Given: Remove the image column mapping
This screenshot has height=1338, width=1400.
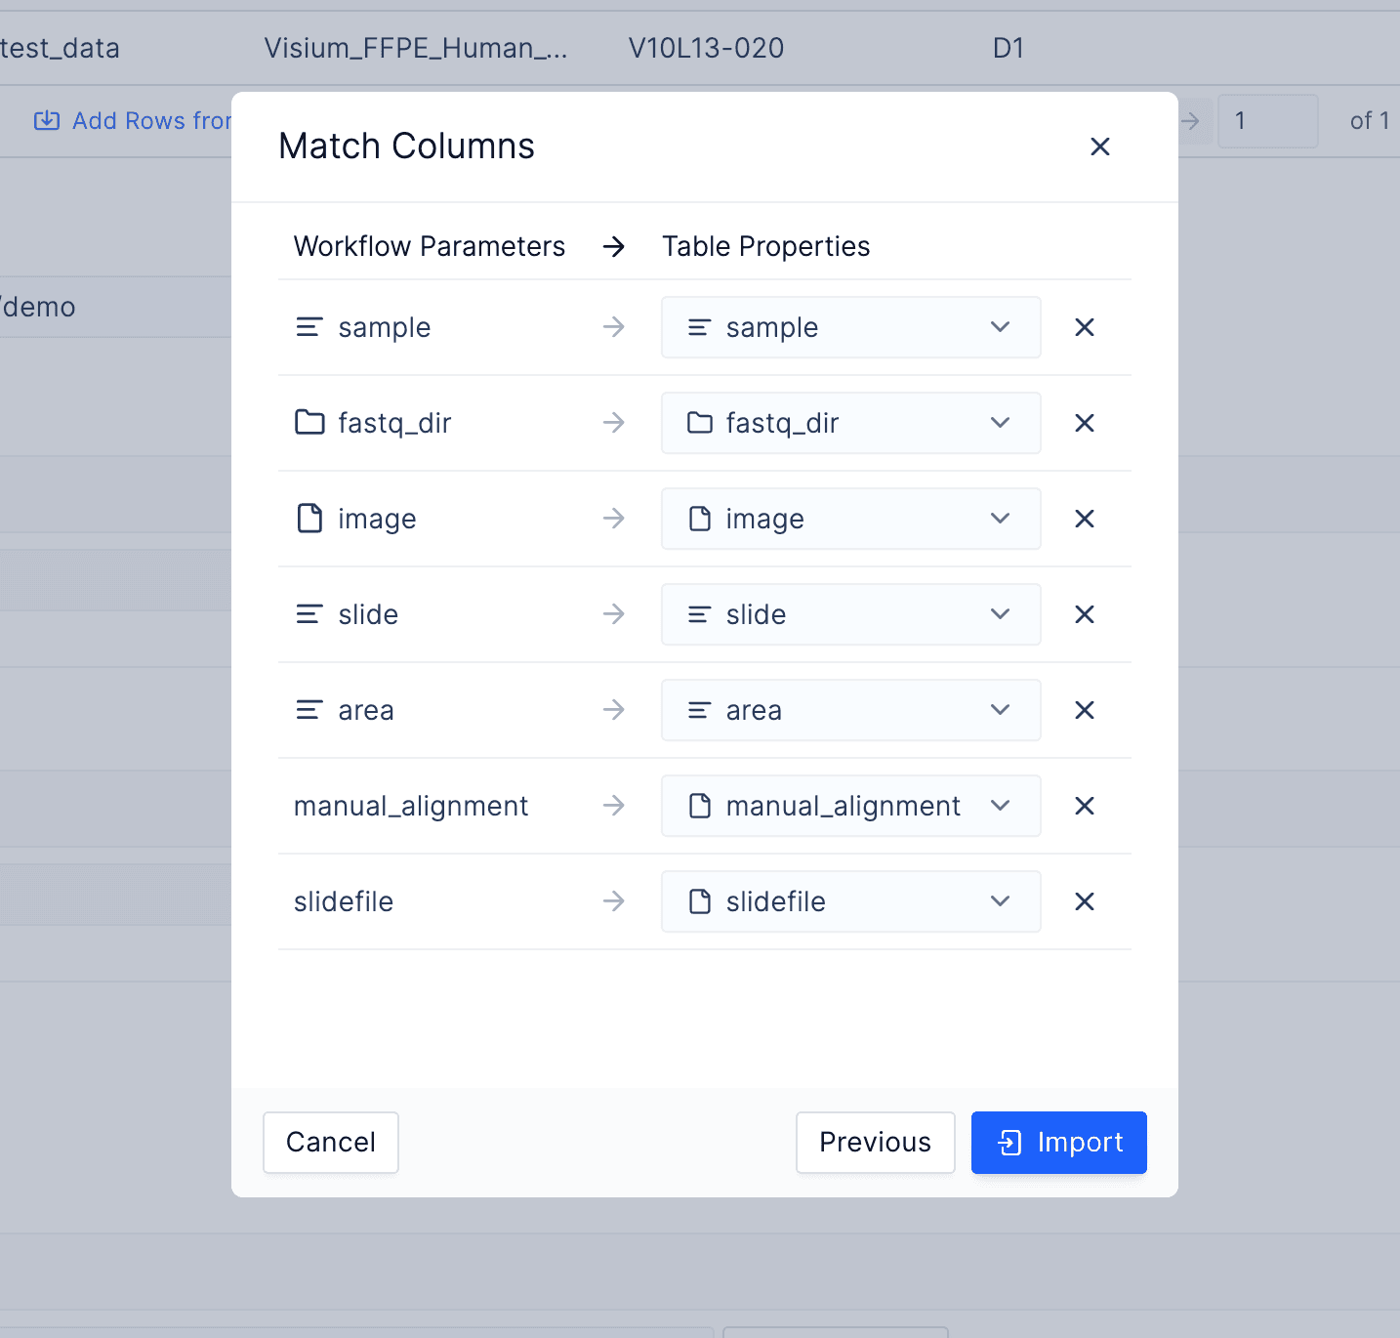Looking at the screenshot, I should click(x=1085, y=519).
